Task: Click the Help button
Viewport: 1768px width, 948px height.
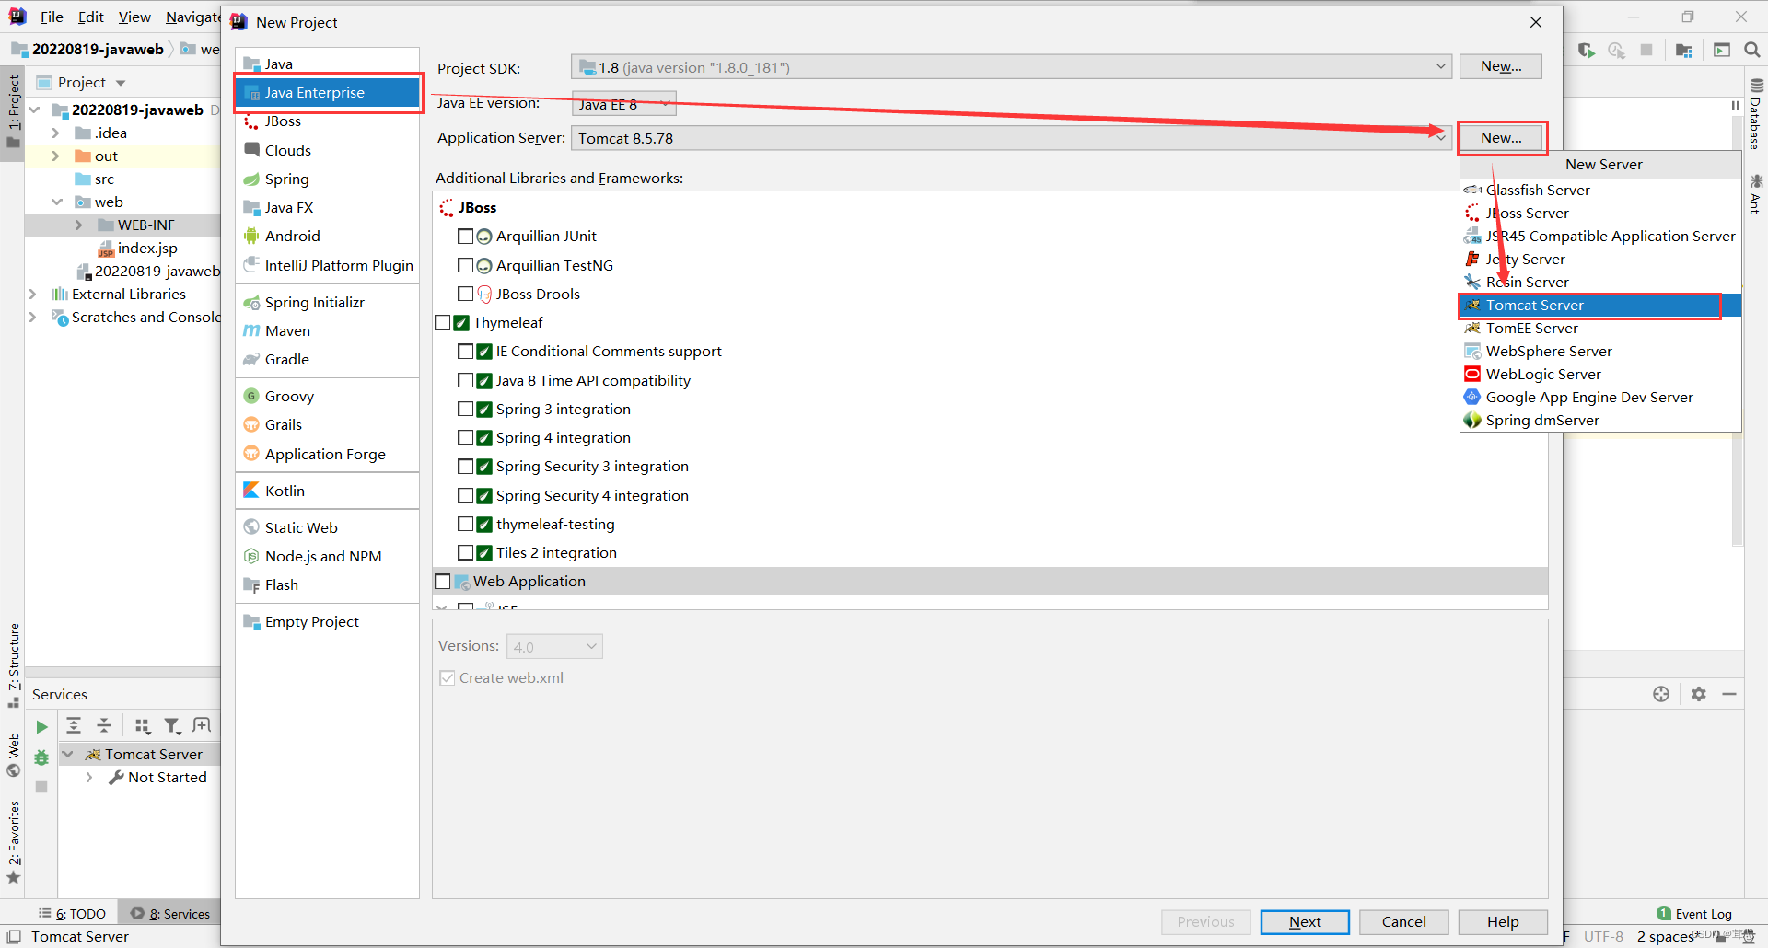Action: pos(1503,922)
